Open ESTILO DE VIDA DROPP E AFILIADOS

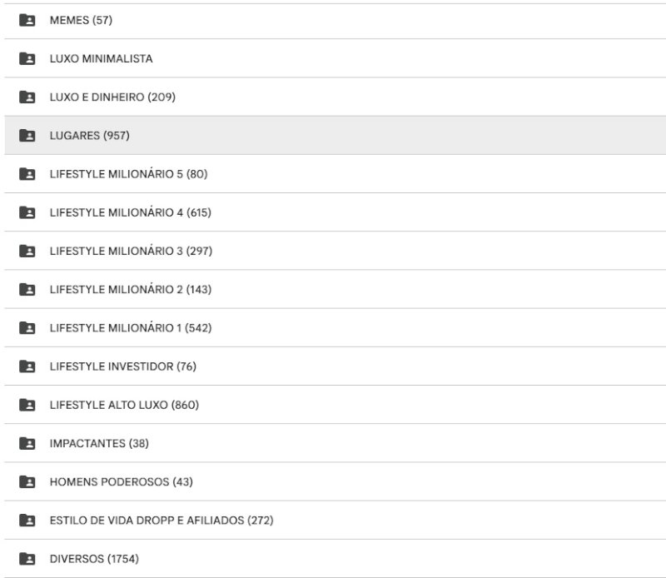pyautogui.click(x=162, y=521)
